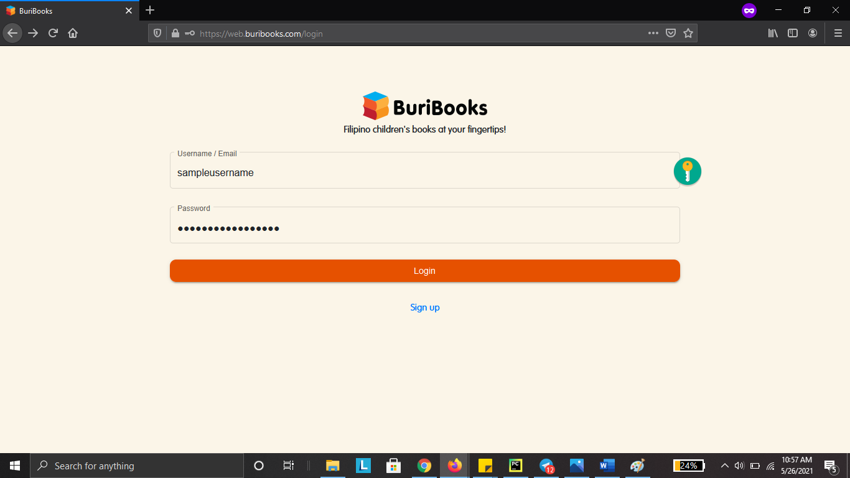The width and height of the screenshot is (850, 478).
Task: Open the Firefox hamburger menu
Action: pos(838,34)
